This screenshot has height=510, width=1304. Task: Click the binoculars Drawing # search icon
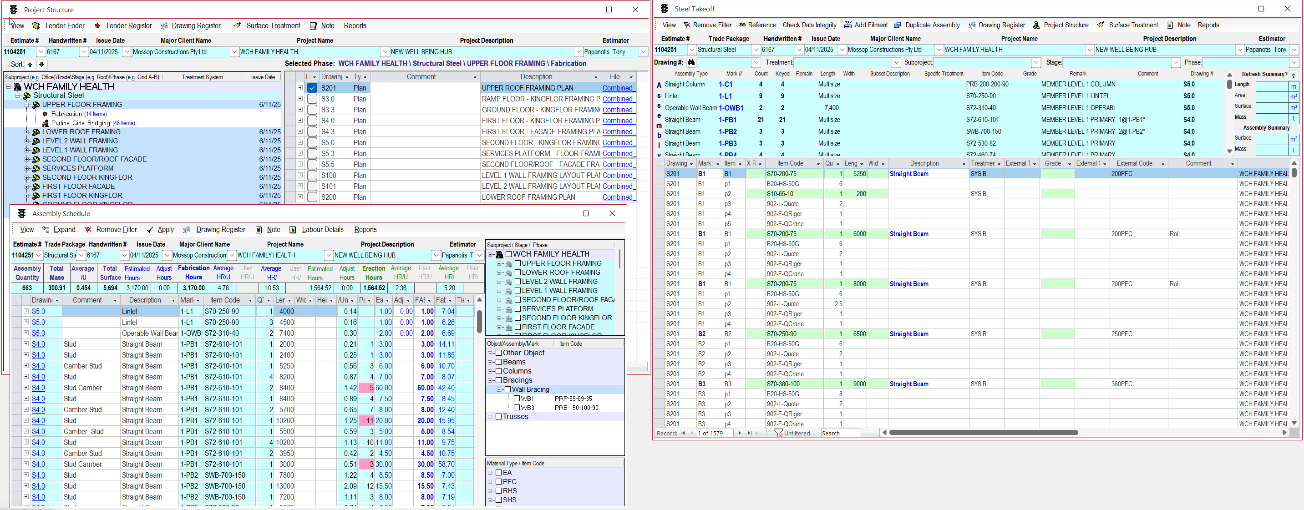coord(691,62)
